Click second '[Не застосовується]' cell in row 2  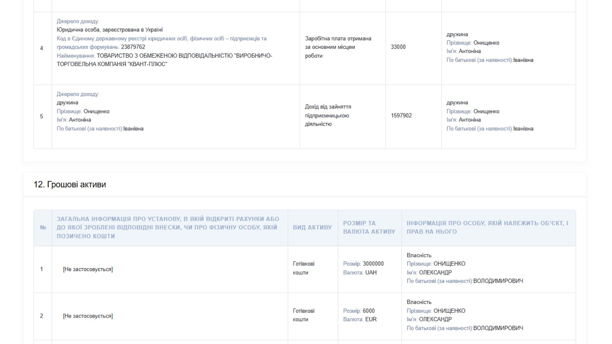[88, 316]
